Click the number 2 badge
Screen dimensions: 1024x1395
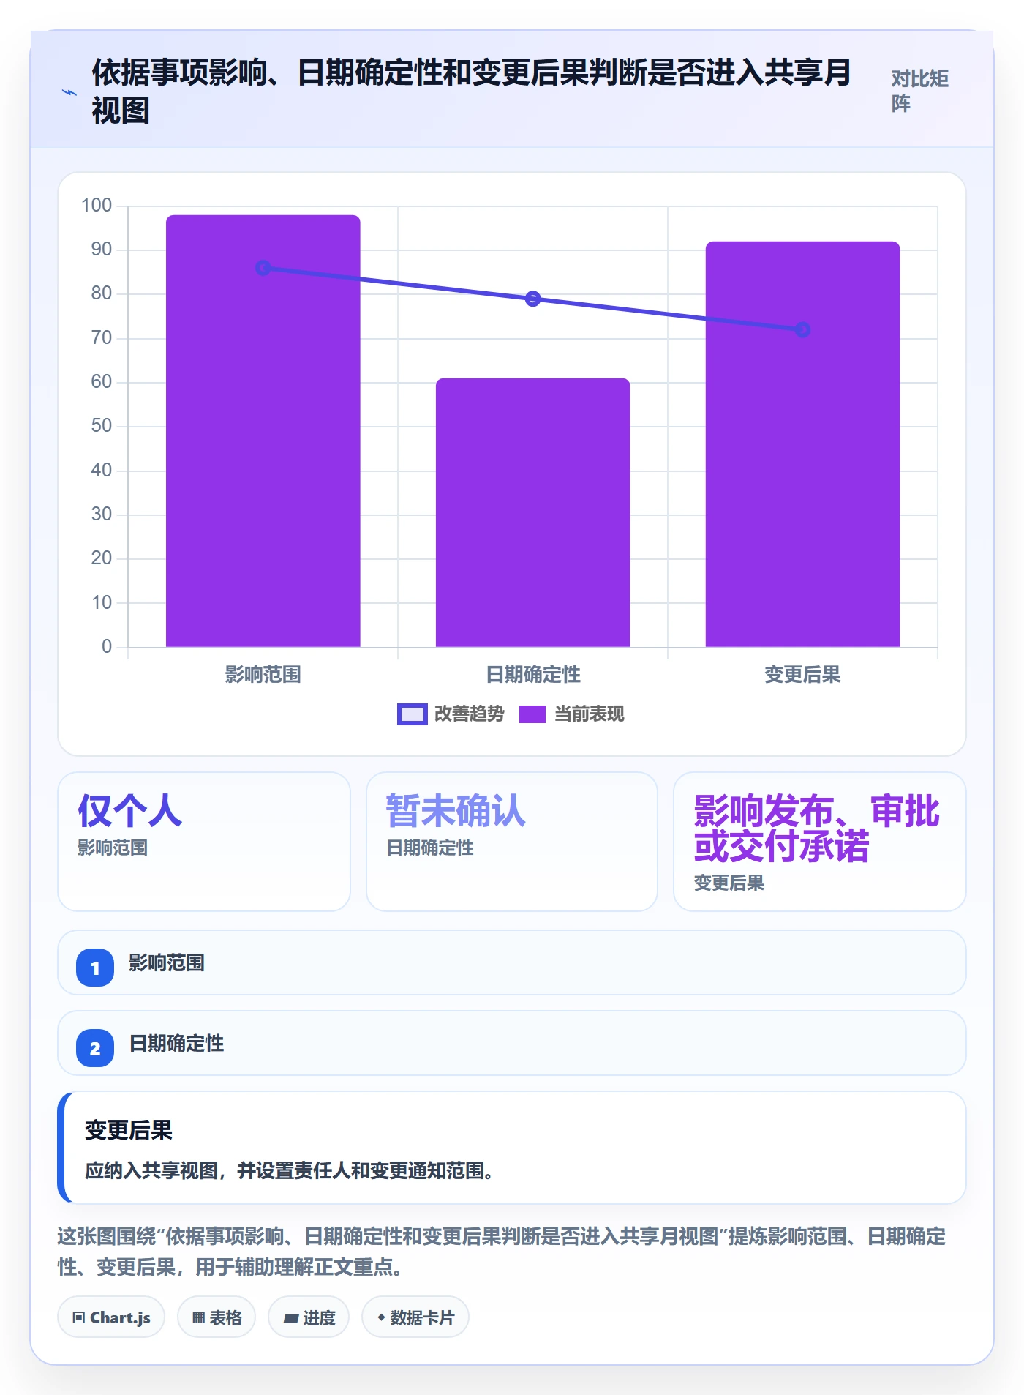click(95, 1048)
